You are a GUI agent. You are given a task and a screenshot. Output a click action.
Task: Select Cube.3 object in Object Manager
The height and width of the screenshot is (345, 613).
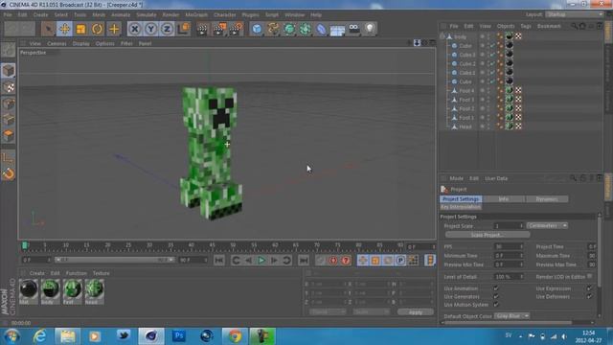(x=467, y=55)
